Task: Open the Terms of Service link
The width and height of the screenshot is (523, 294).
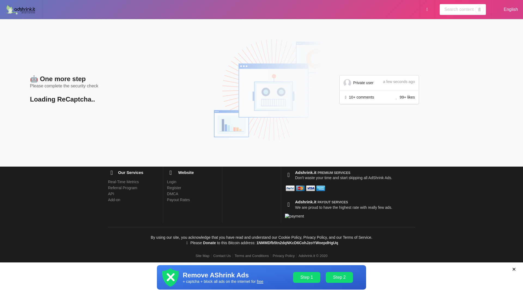Action: coord(357,237)
